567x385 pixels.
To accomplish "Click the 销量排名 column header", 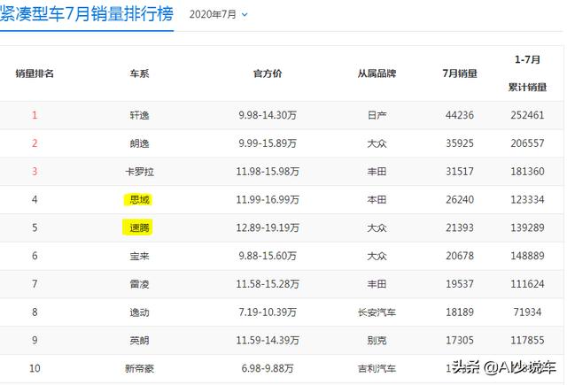I will [x=35, y=73].
